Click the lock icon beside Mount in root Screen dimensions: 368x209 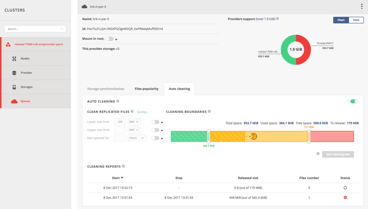coord(116,39)
